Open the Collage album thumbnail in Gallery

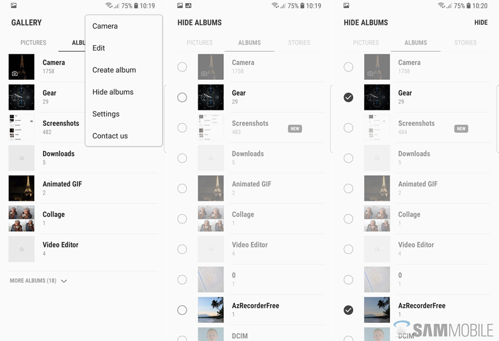[x=21, y=219]
